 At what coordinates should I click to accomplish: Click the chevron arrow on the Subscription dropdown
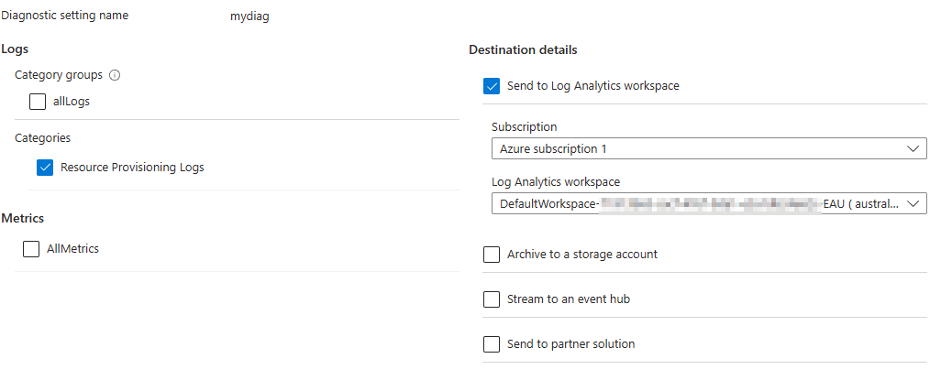[913, 148]
